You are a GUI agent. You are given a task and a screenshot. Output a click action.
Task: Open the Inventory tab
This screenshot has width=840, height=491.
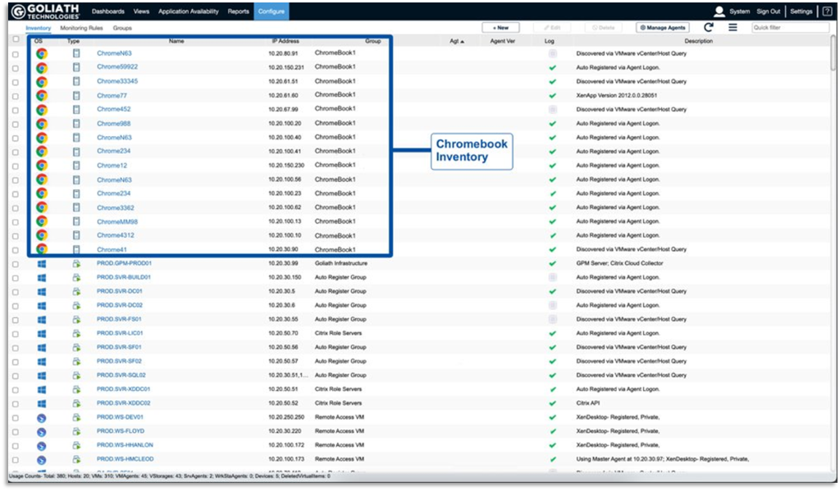(x=38, y=28)
